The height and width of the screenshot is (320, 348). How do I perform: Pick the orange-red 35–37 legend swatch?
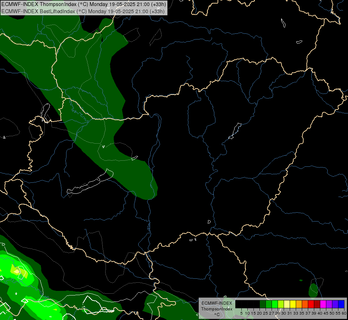305,304
